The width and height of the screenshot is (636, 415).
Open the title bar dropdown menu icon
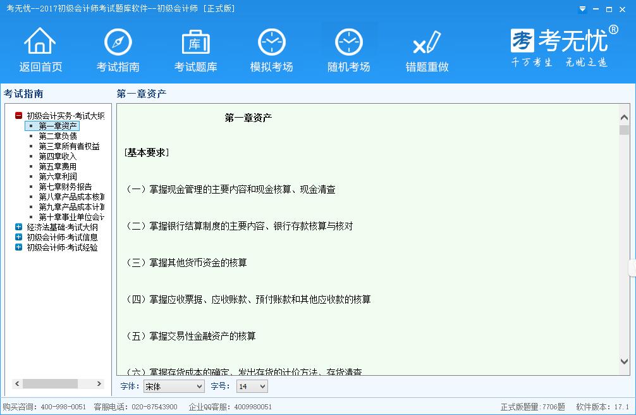[x=582, y=9]
